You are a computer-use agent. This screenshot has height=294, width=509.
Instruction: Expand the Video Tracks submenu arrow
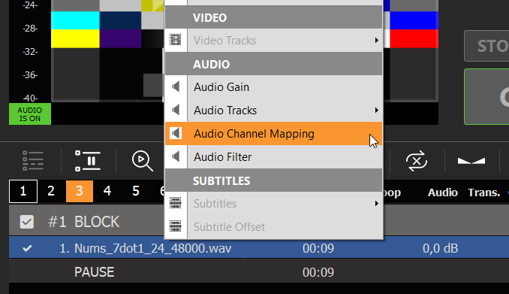(x=377, y=41)
